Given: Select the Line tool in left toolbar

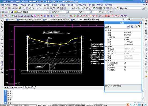Looking at the screenshot, I should click(x=2, y=21).
